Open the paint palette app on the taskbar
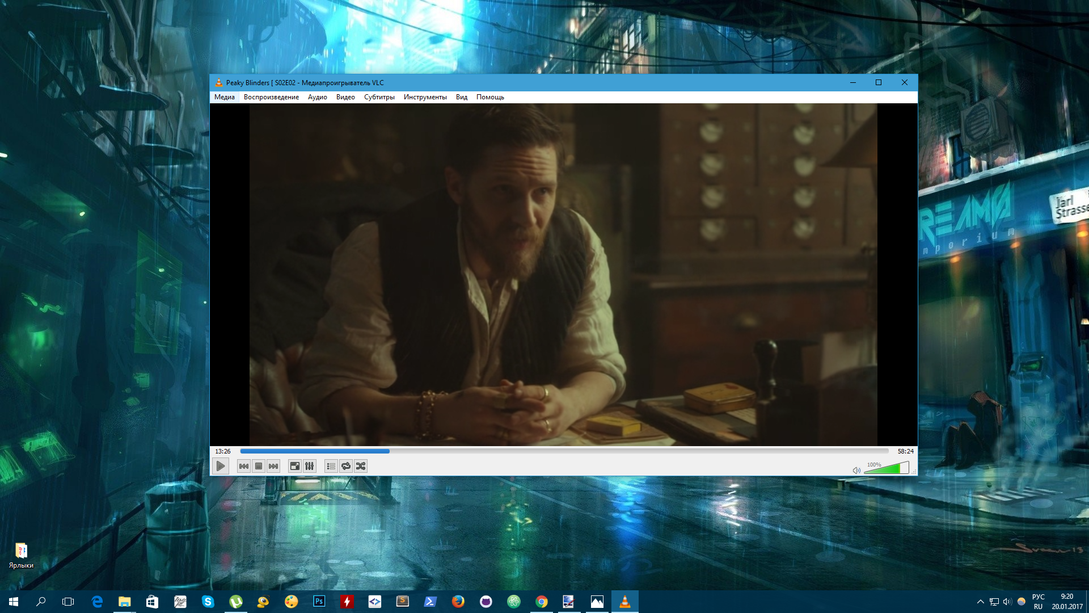1089x613 pixels. (x=292, y=602)
